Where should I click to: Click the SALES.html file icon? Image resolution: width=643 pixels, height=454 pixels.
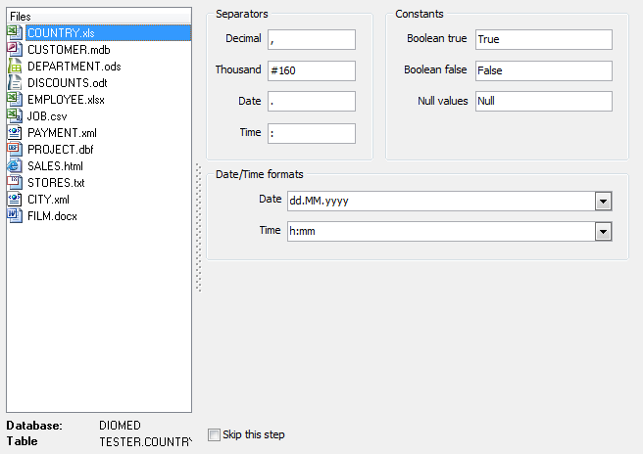click(x=15, y=165)
